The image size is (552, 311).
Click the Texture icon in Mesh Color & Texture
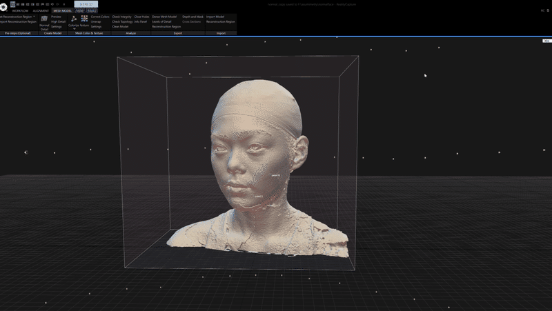coord(84,19)
